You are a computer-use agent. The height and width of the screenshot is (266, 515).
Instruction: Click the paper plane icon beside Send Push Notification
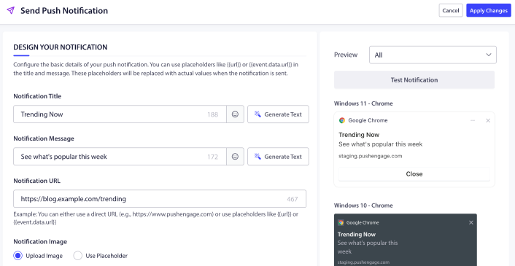click(x=11, y=10)
